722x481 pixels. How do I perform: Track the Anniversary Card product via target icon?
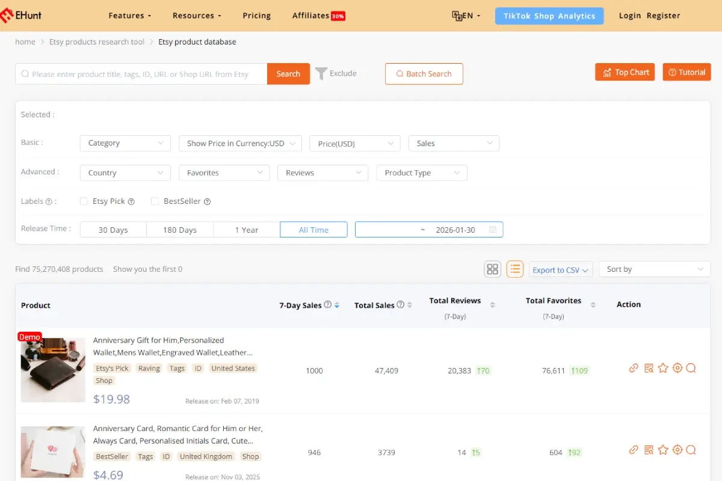tap(677, 450)
